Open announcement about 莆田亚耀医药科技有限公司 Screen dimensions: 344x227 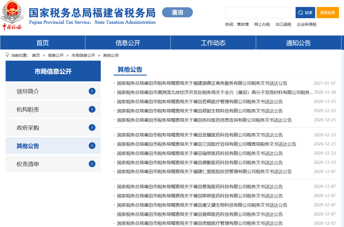200,135
